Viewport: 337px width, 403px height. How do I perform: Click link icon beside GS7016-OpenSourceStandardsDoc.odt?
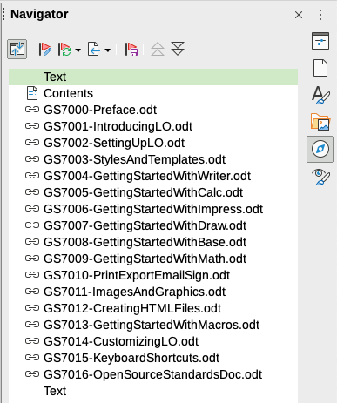click(32, 374)
